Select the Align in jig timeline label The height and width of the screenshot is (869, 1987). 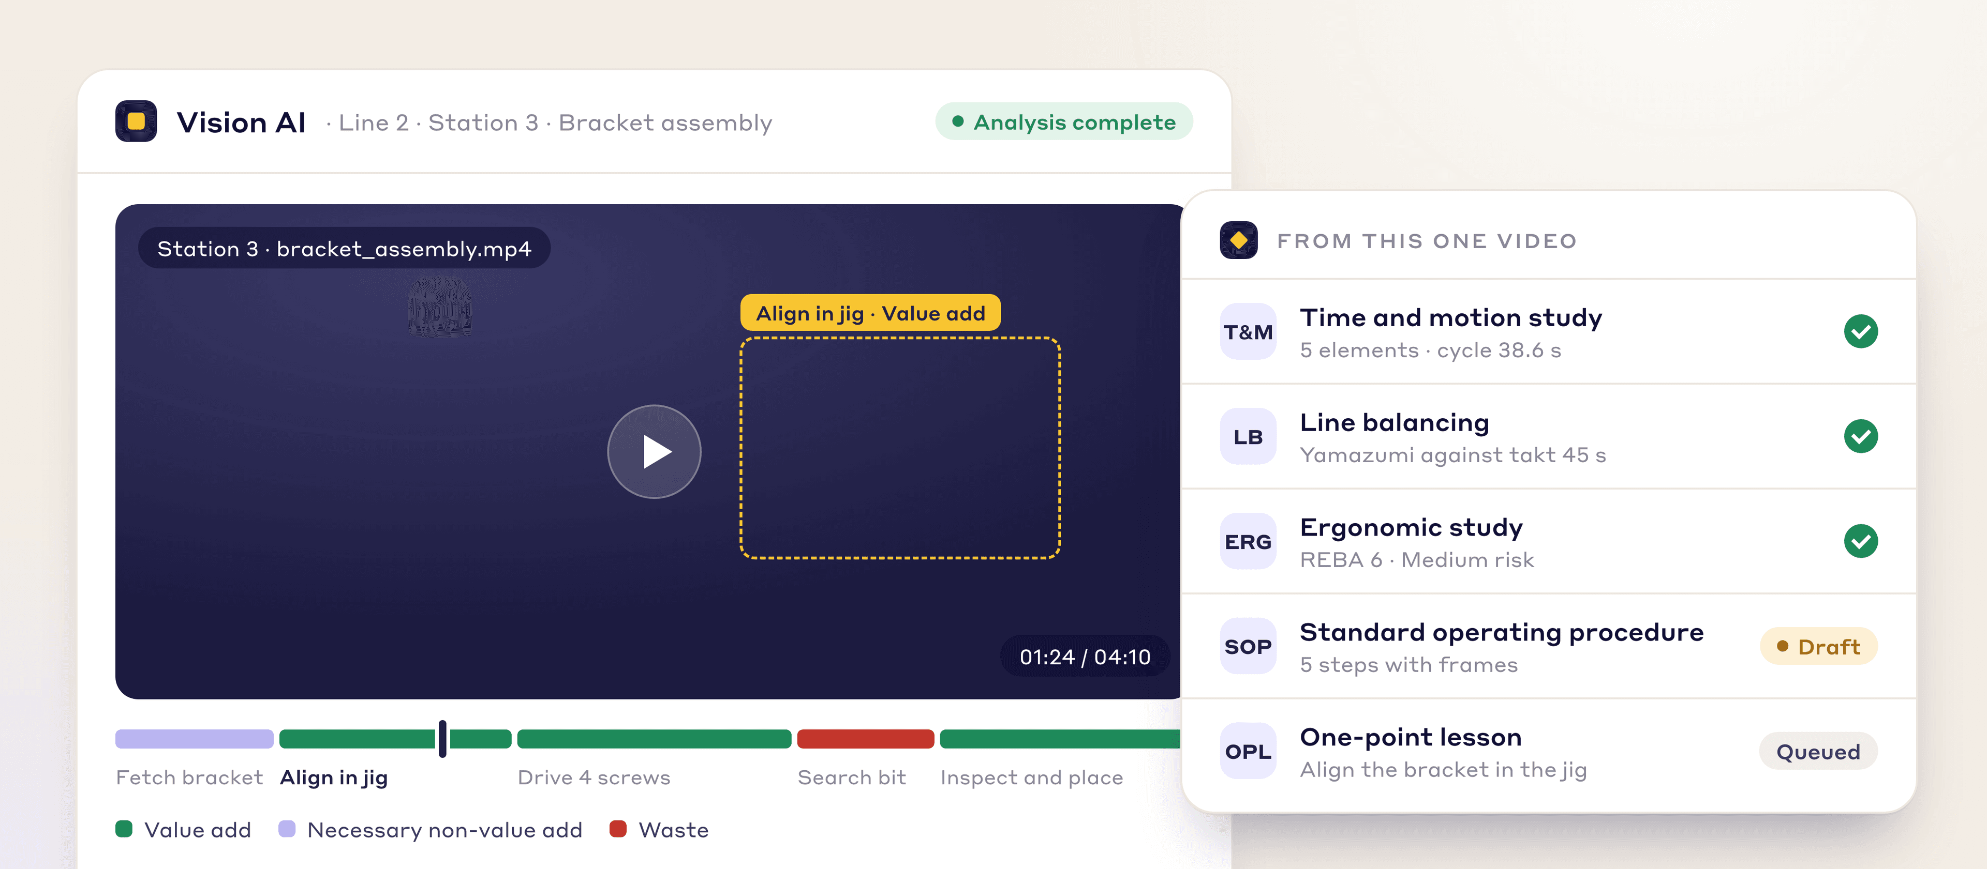click(x=333, y=777)
